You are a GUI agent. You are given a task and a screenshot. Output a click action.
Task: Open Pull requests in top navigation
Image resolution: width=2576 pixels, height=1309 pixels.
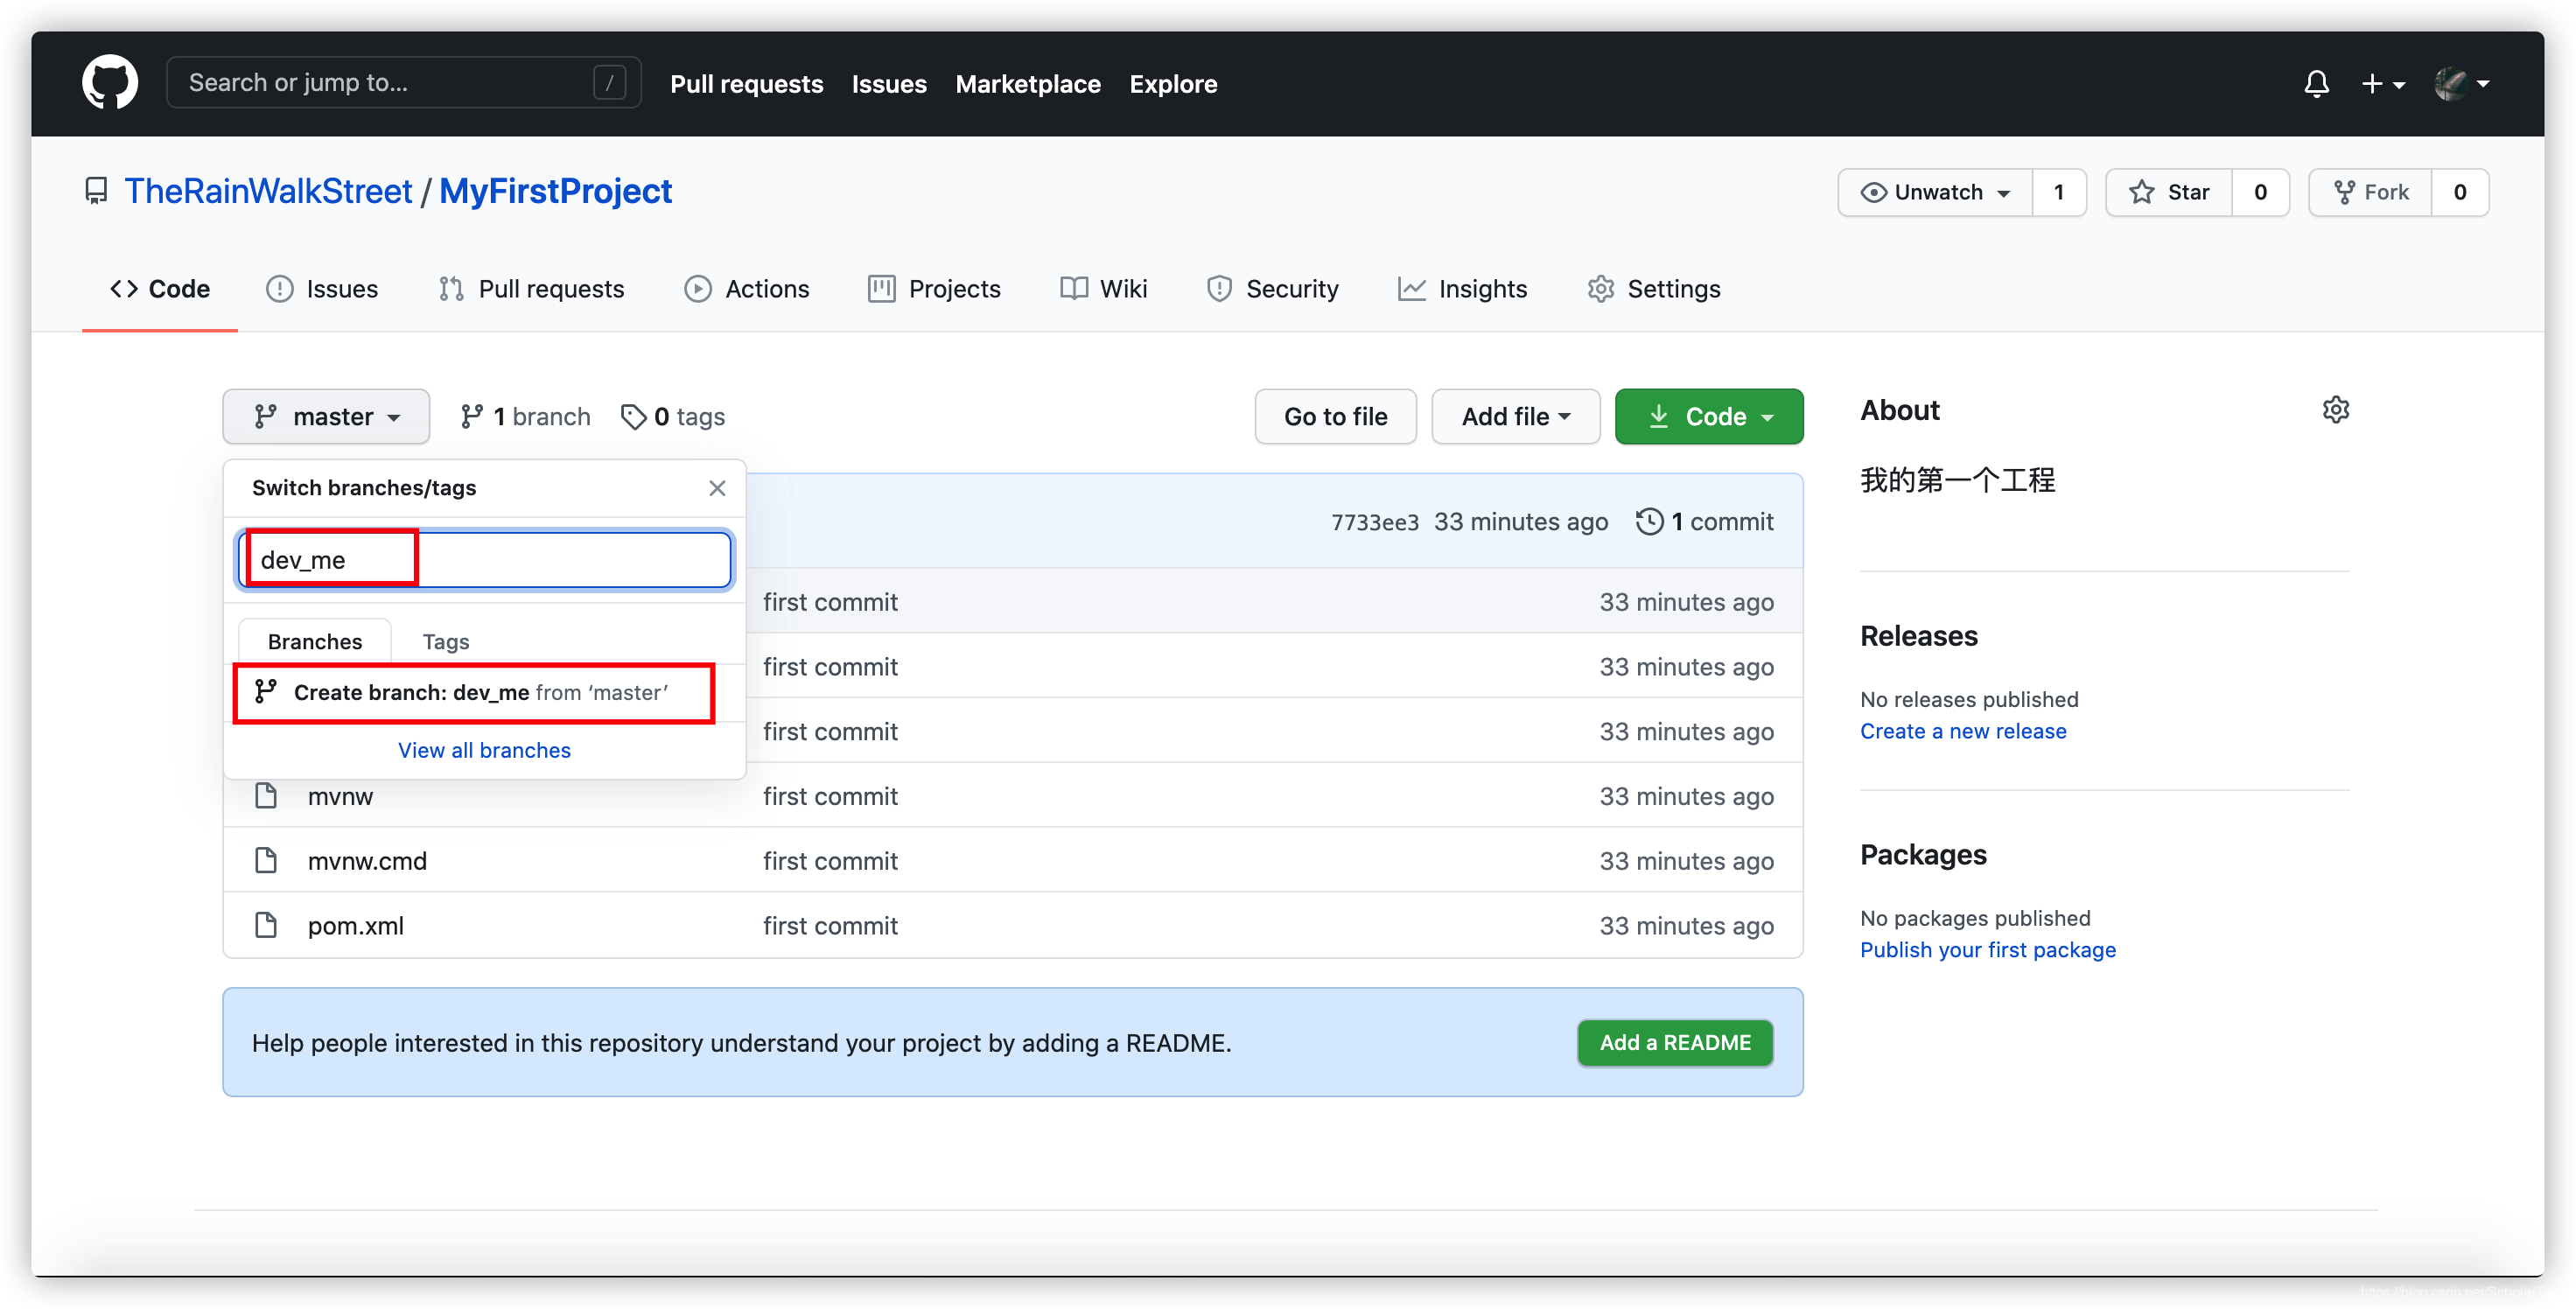(746, 84)
